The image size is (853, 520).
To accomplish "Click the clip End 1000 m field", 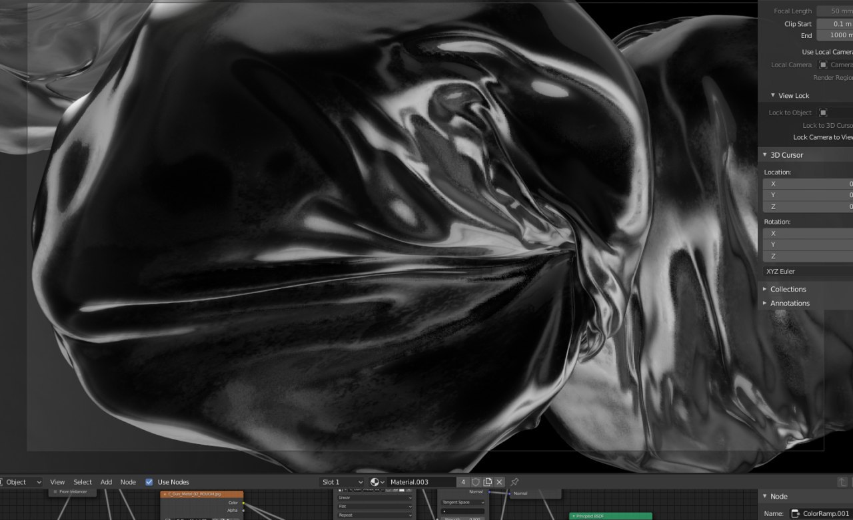I will [834, 35].
